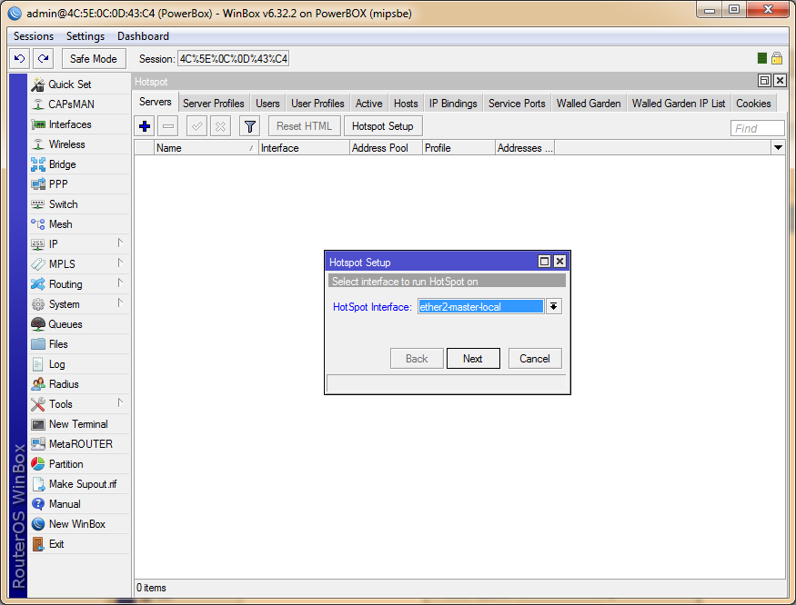Click Next in Hotspot Setup dialog
Screen dimensions: 796x605
pos(472,359)
